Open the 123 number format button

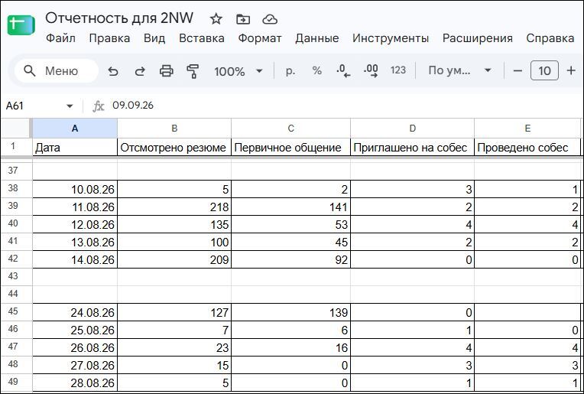click(x=397, y=70)
